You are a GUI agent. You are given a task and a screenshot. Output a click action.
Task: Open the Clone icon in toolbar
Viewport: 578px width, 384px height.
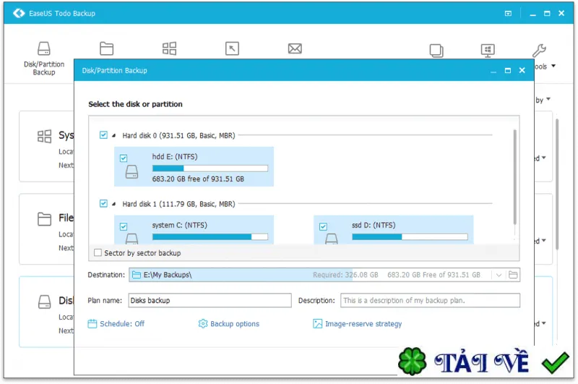pyautogui.click(x=436, y=51)
